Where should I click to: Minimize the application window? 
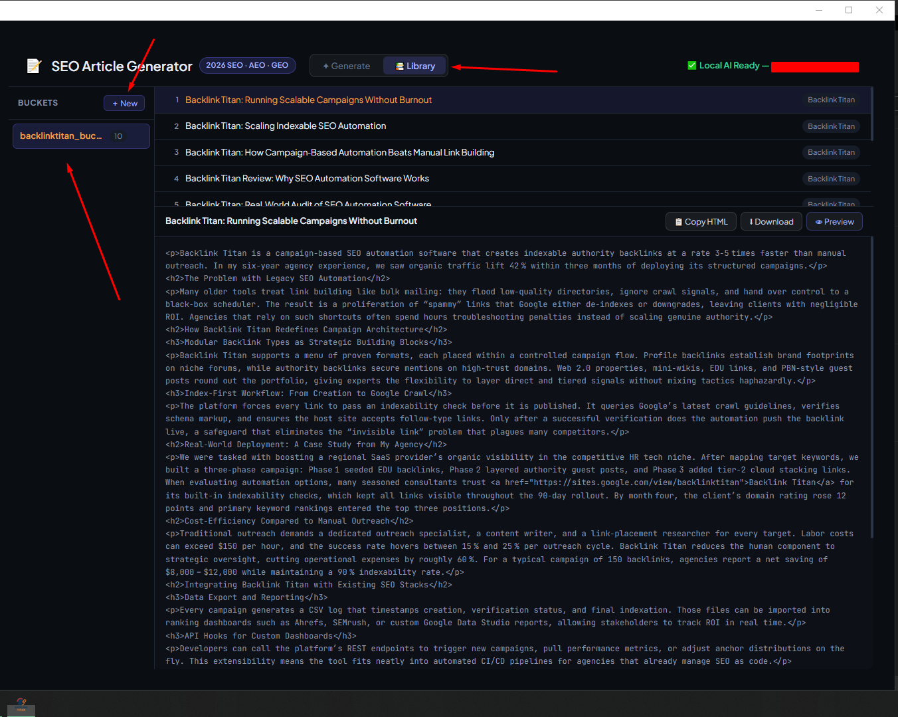tap(818, 10)
